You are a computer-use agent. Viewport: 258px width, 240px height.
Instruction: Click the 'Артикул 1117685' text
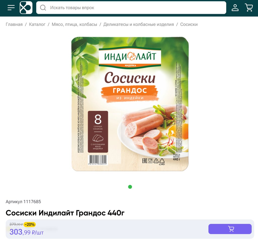[x=23, y=202]
